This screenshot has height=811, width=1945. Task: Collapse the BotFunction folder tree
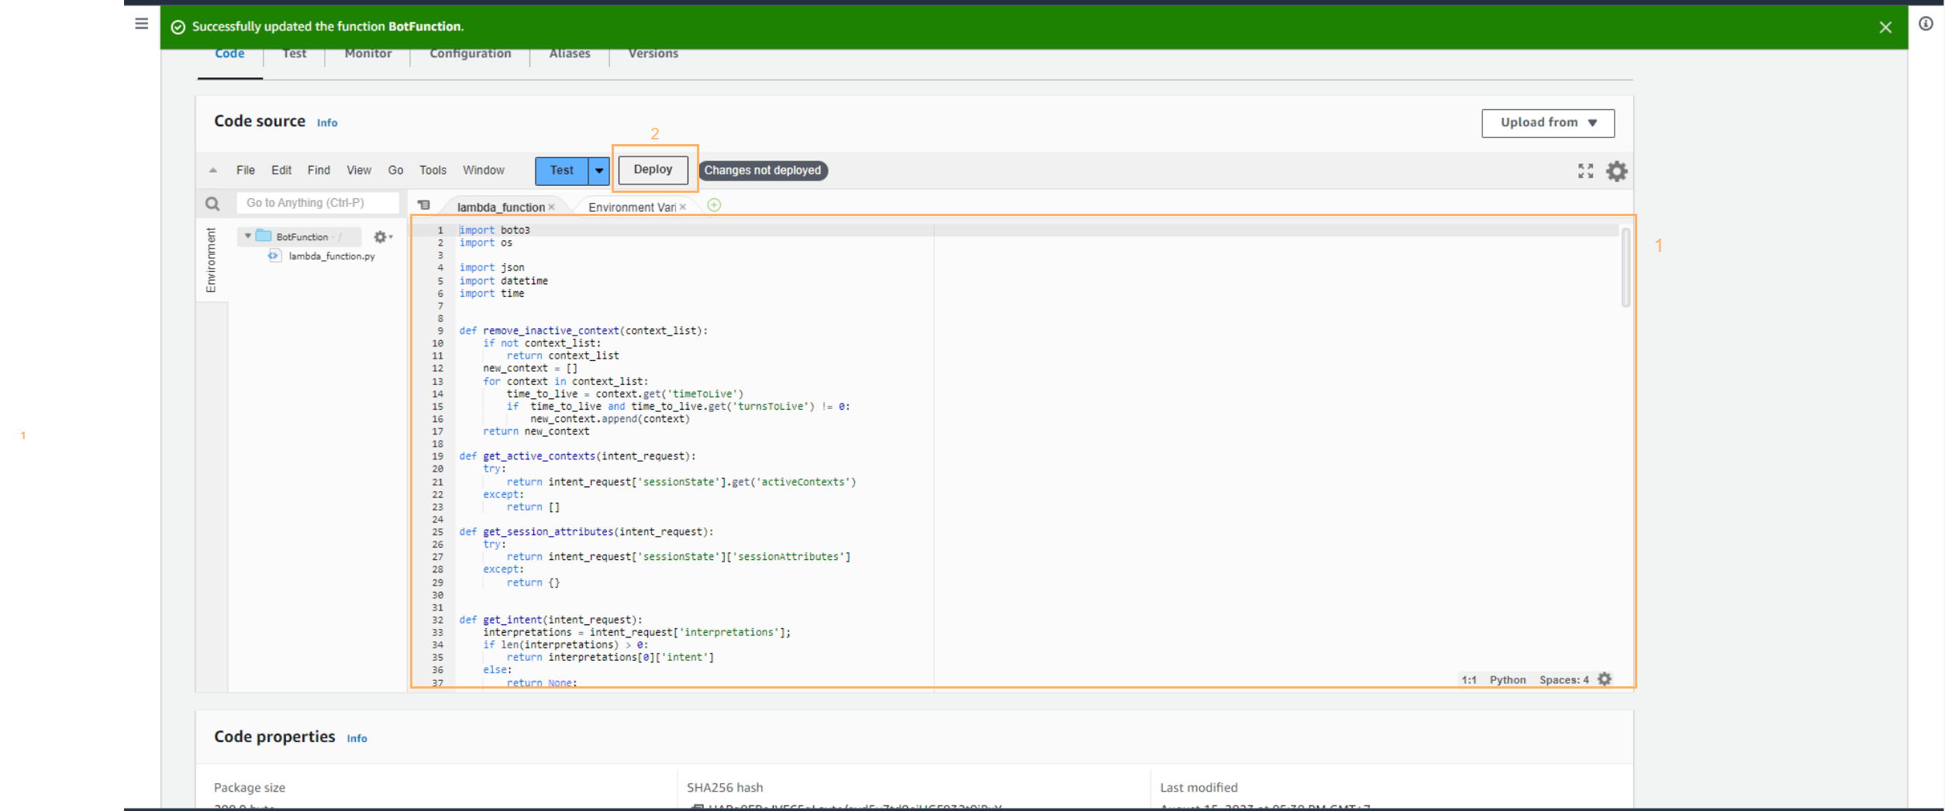coord(247,236)
